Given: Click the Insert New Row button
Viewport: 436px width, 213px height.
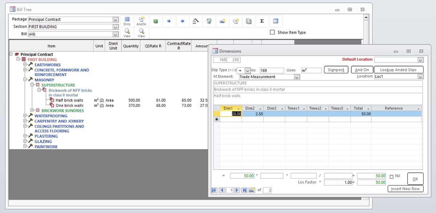Looking at the screenshot, I should click(x=405, y=189).
